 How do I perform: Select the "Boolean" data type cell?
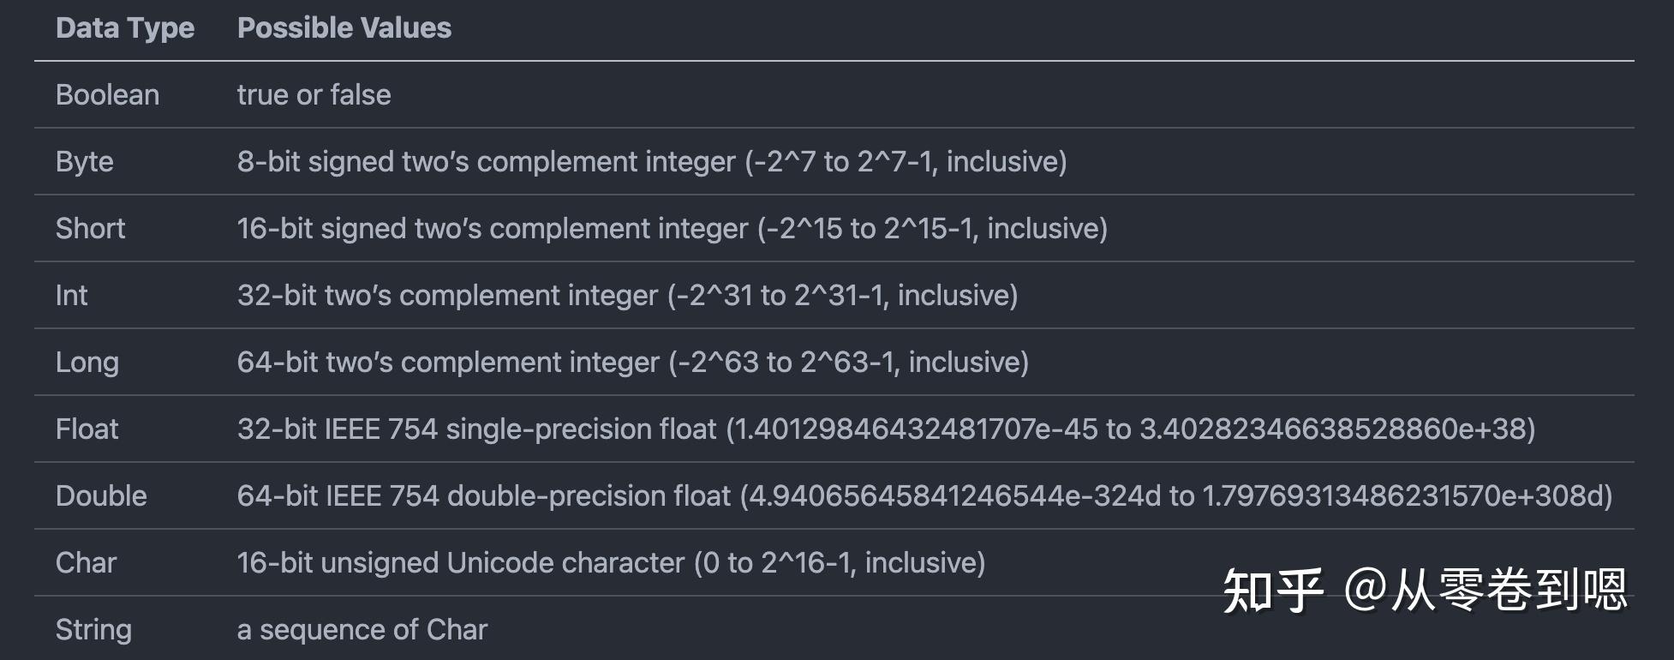(107, 95)
